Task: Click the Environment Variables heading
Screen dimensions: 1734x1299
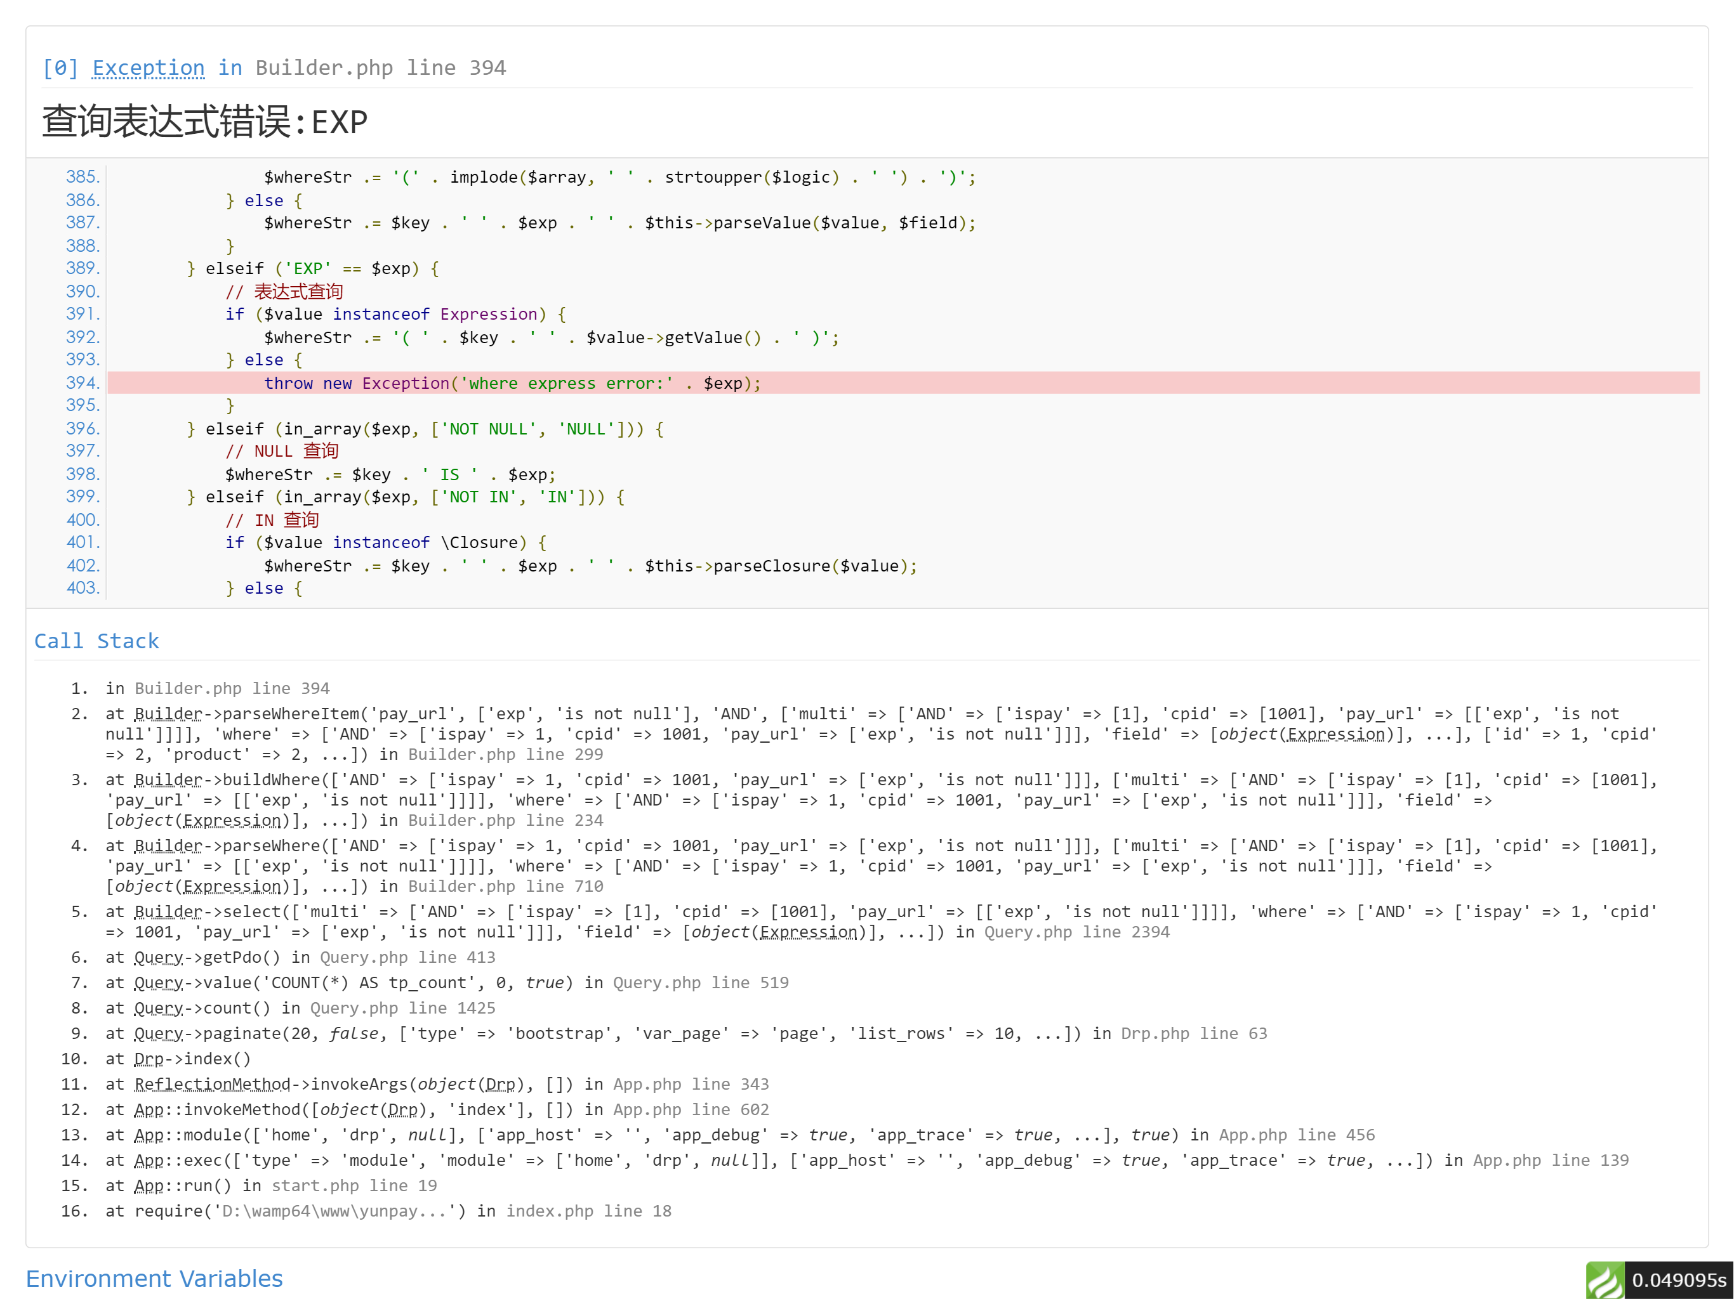Action: [x=154, y=1278]
